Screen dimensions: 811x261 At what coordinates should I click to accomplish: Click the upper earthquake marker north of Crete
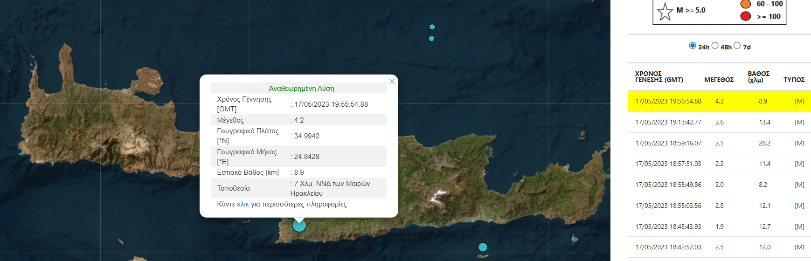point(432,27)
